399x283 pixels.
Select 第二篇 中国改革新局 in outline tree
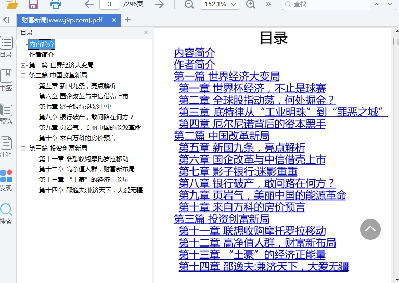coord(58,76)
